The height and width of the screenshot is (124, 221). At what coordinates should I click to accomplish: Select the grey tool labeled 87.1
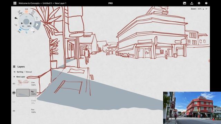pyautogui.click(x=33, y=13)
